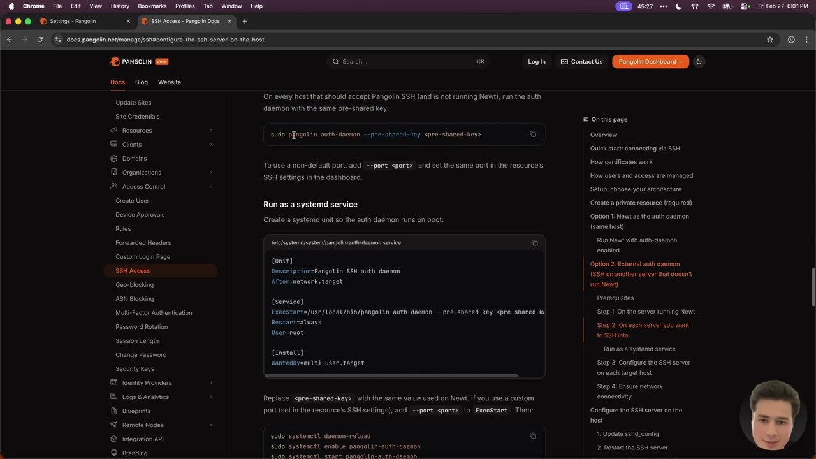Open the Bookmarks menu in menu bar
This screenshot has width=816, height=459.
(x=152, y=6)
